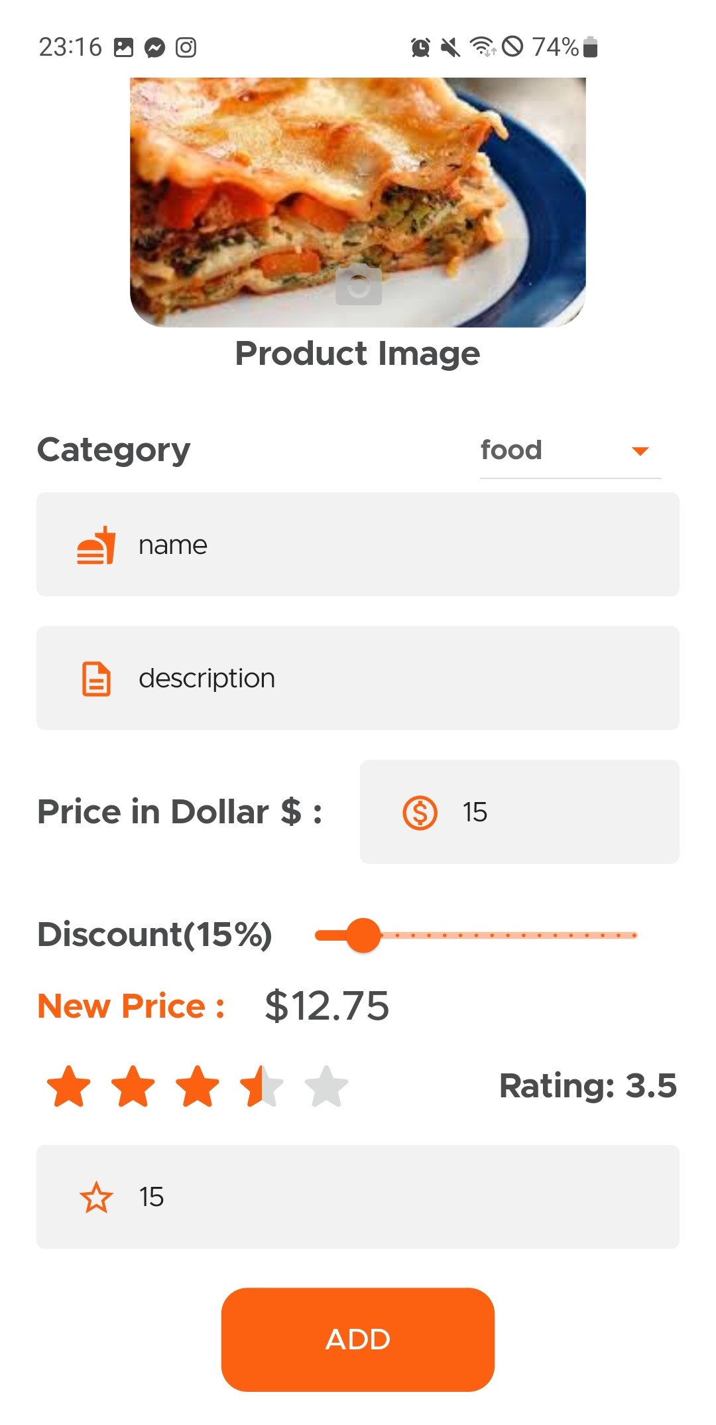This screenshot has height=1425, width=716.
Task: Open the Category dropdown arrow
Action: (x=640, y=451)
